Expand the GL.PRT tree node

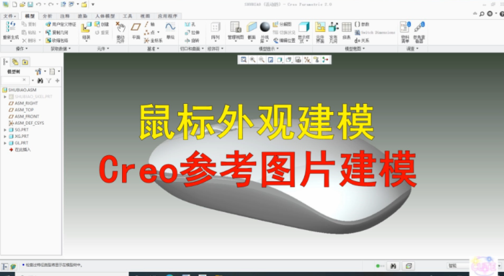click(5, 143)
